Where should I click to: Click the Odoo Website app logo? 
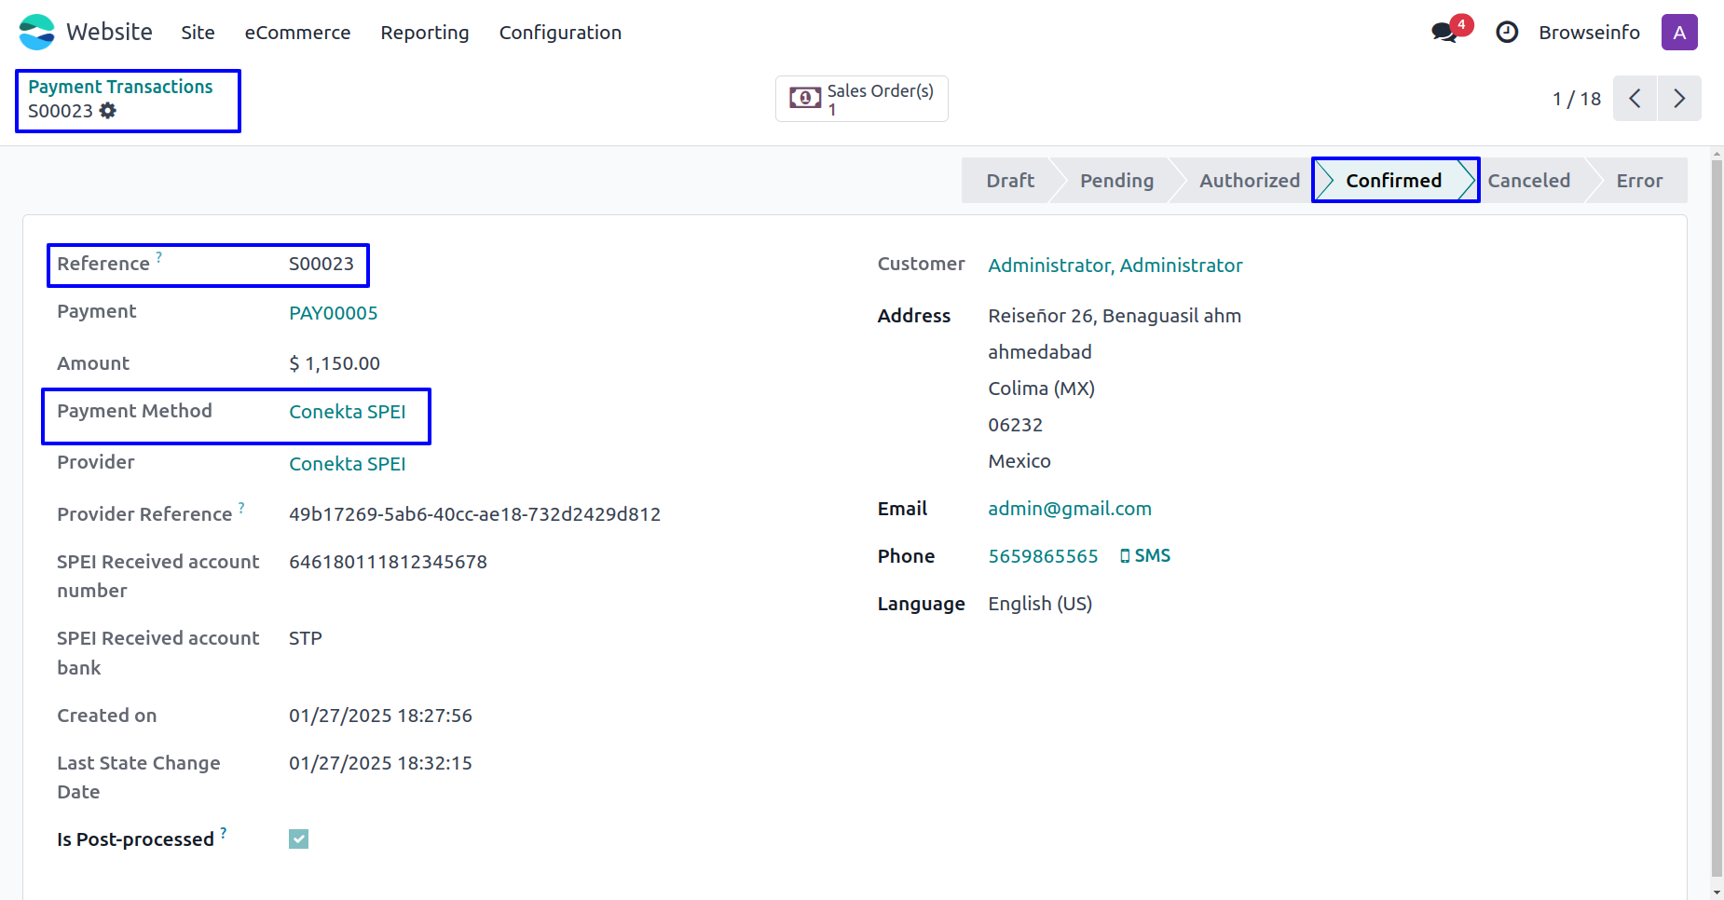tap(37, 32)
